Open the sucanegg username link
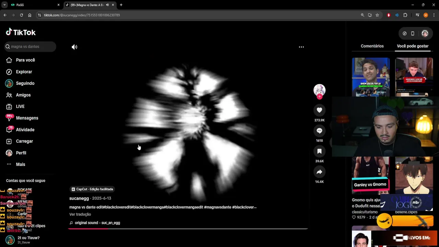 [x=79, y=198]
